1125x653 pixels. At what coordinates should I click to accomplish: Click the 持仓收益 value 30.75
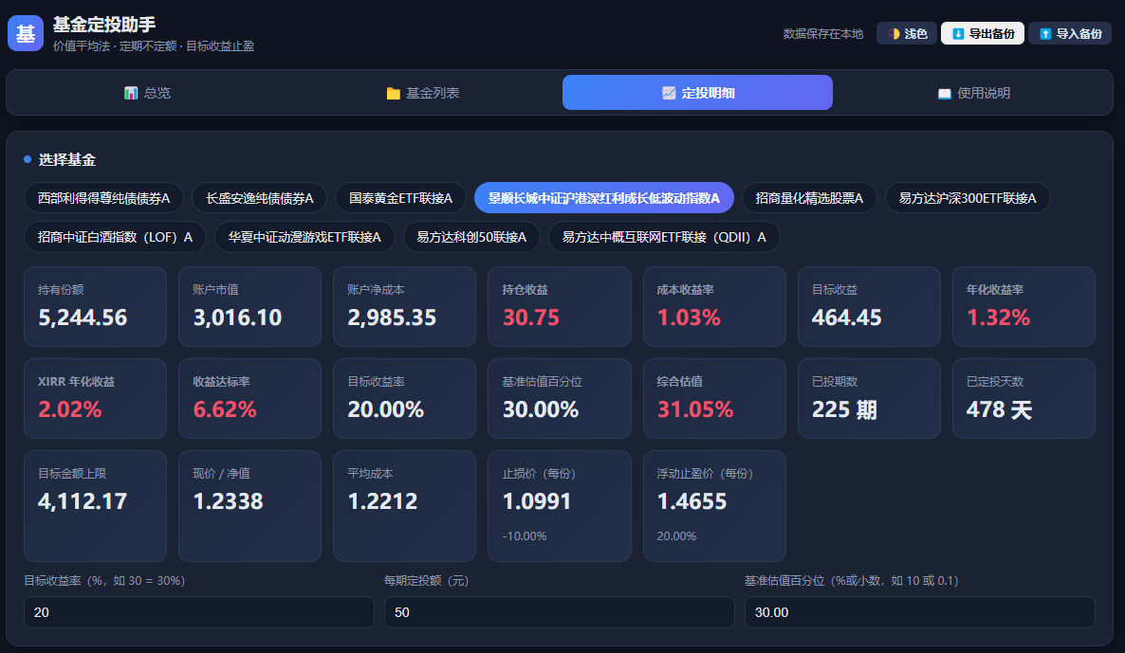(x=531, y=317)
